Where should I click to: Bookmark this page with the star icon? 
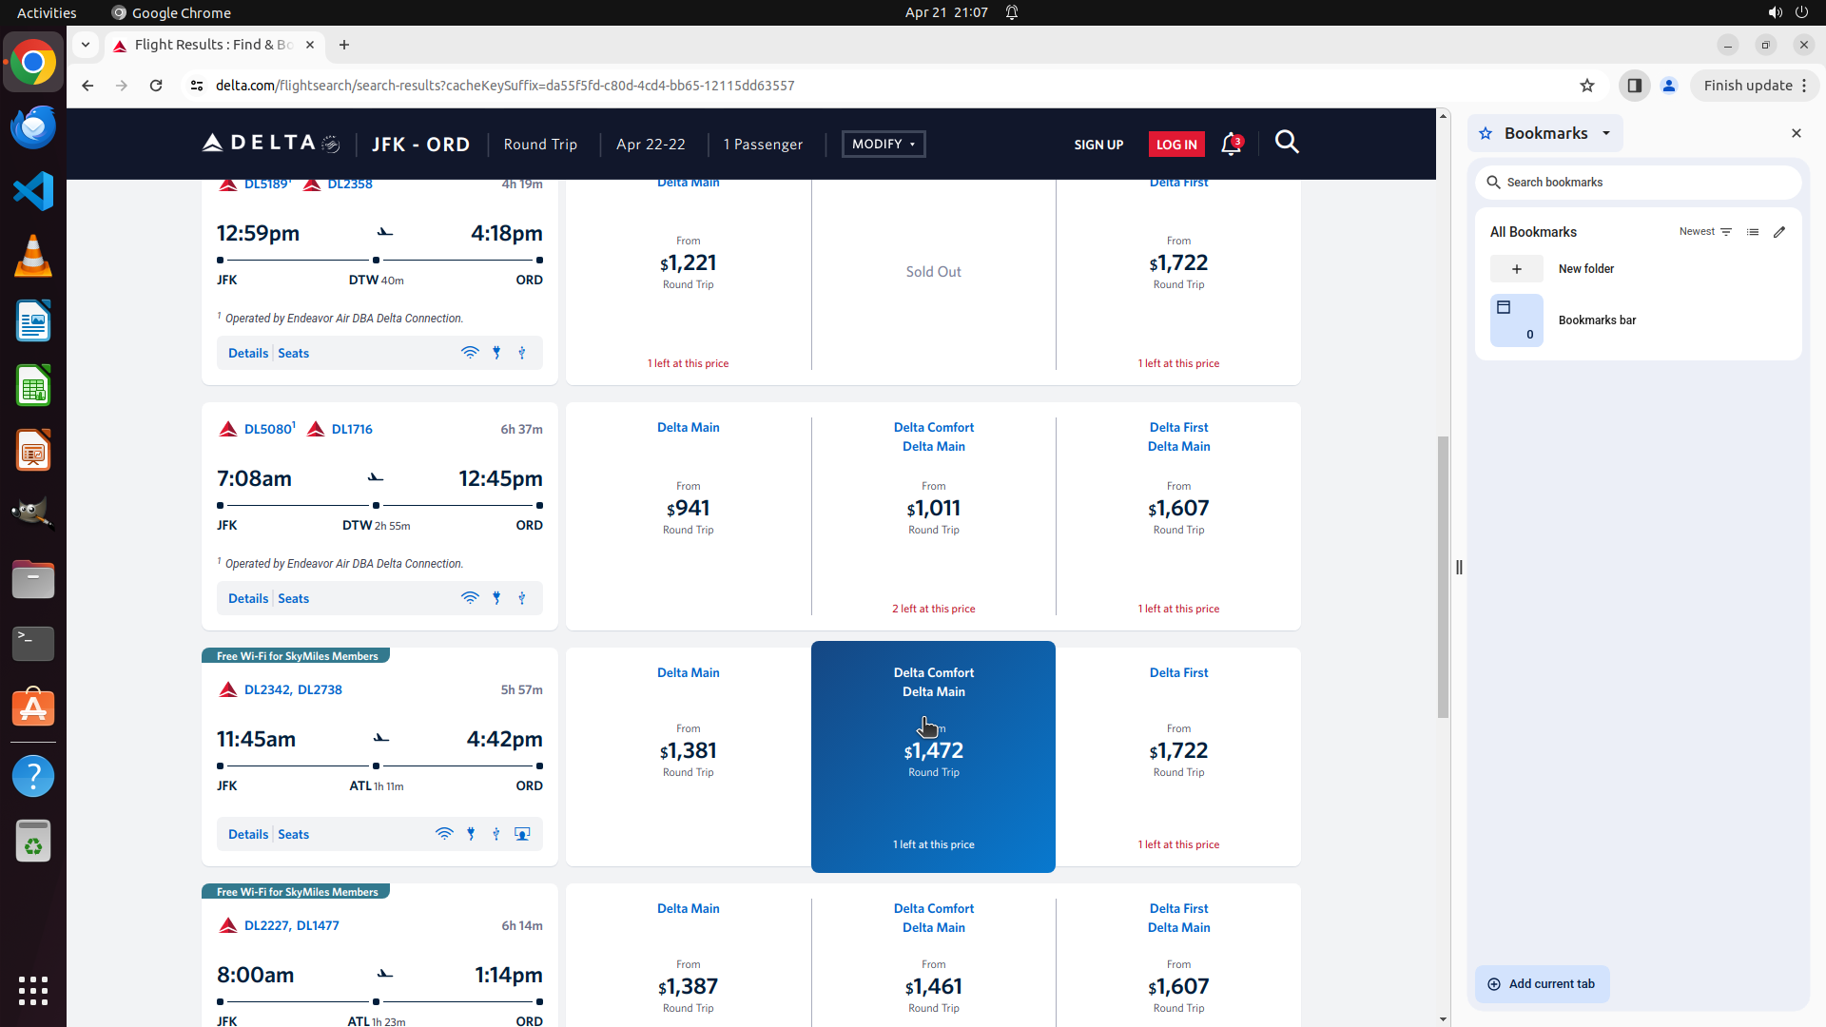pos(1586,86)
